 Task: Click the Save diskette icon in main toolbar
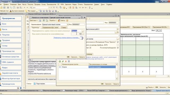(x=4, y=8)
